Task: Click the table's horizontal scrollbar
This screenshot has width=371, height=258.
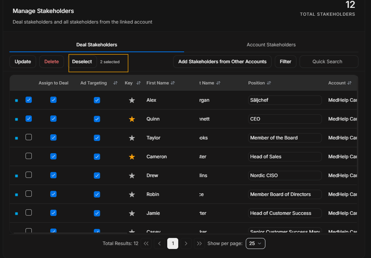Action: pyautogui.click(x=71, y=233)
